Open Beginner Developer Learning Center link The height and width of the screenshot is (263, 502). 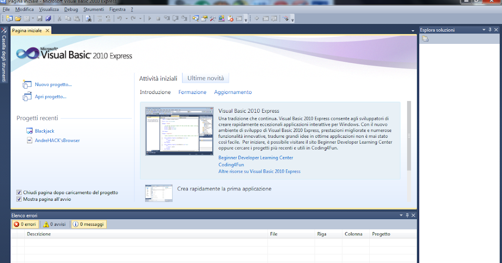(256, 158)
